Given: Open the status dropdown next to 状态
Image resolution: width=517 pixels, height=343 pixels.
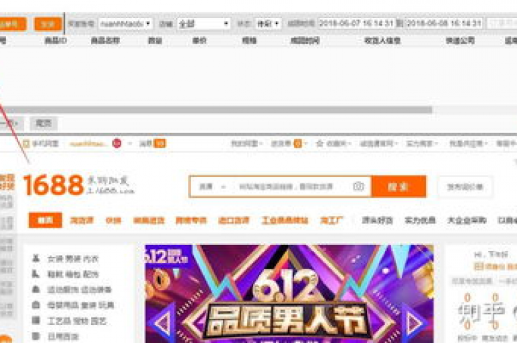Looking at the screenshot, I should (x=268, y=24).
